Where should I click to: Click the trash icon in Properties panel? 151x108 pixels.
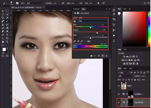[106, 56]
